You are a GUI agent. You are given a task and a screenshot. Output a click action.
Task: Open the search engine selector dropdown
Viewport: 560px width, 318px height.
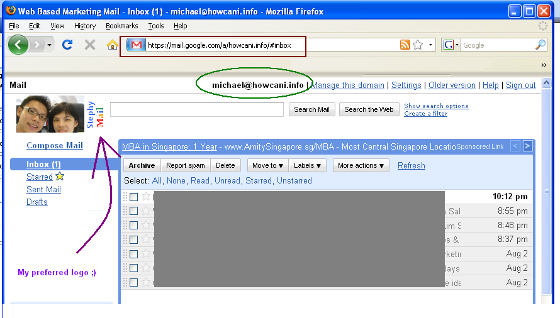[457, 45]
